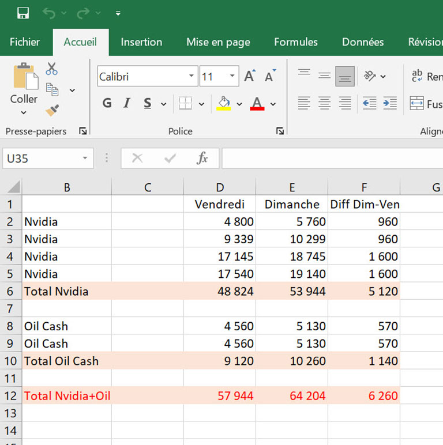Click the Increase Indent icon
This screenshot has height=445, width=443.
click(x=390, y=104)
